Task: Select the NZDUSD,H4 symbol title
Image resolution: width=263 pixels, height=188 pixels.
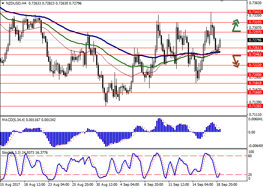Action: (x=16, y=3)
